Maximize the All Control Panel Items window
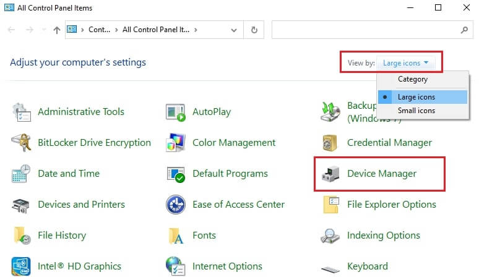 (438, 7)
